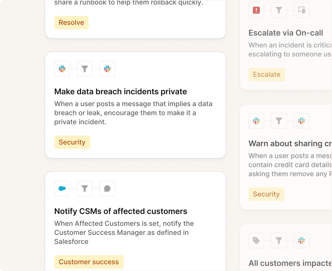Click the Escalate via On-call card
The image size is (332, 271).
pos(286,33)
